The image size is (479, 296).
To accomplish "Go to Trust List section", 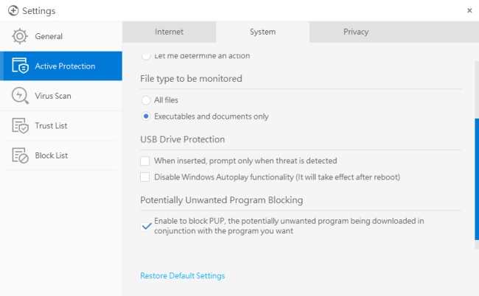I will (51, 126).
